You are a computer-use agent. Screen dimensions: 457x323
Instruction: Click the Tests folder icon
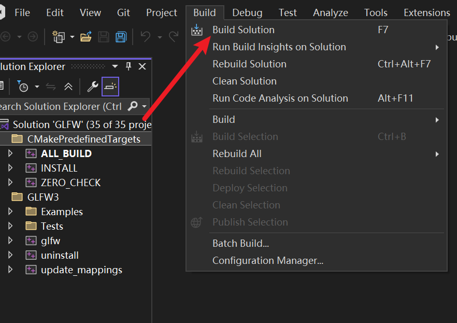(31, 226)
